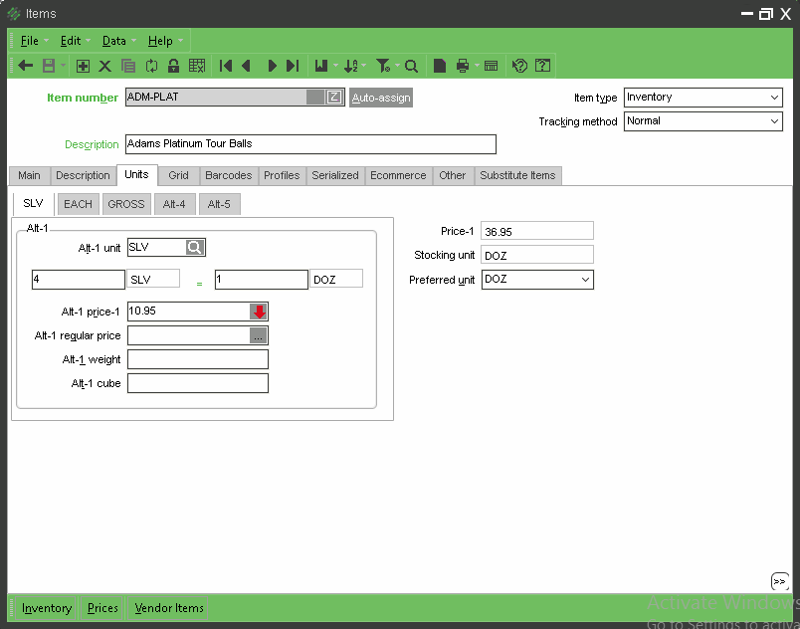This screenshot has width=800, height=629.
Task: Open the bookmark icon dropdown arrow
Action: tap(335, 66)
